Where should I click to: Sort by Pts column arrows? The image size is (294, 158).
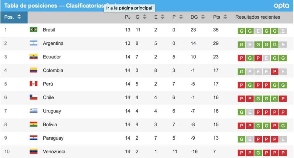pos(225,17)
